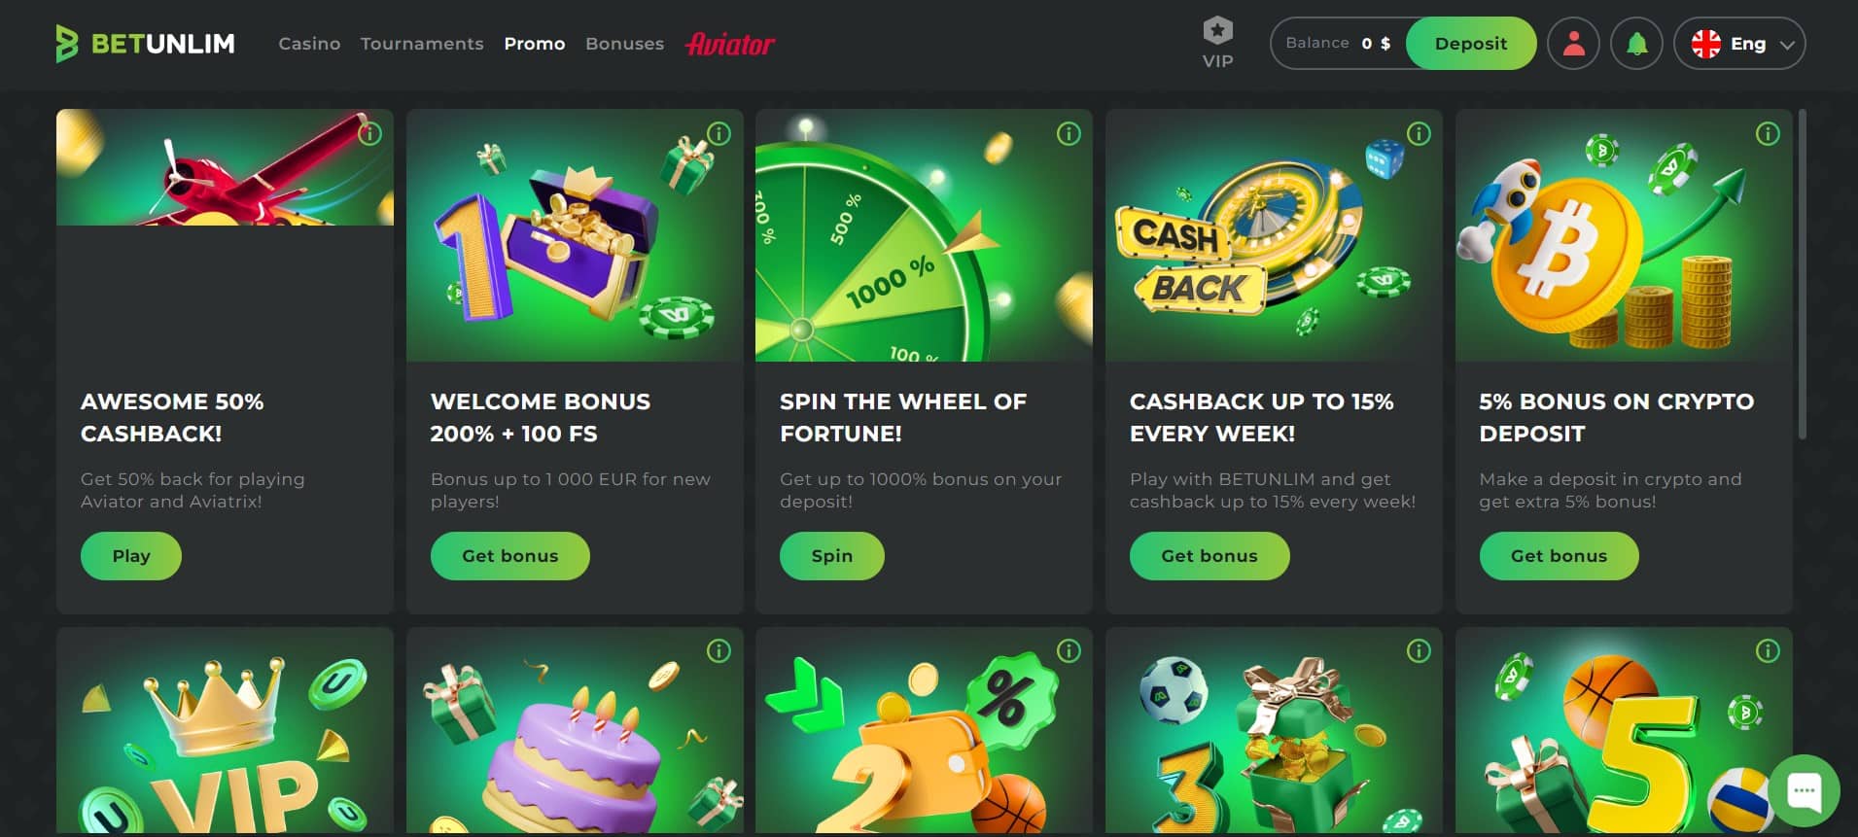Open the user profile icon
The height and width of the screenshot is (837, 1858).
[x=1573, y=44]
